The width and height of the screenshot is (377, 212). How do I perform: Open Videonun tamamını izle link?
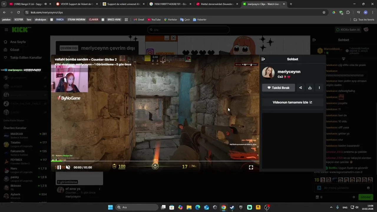click(292, 102)
